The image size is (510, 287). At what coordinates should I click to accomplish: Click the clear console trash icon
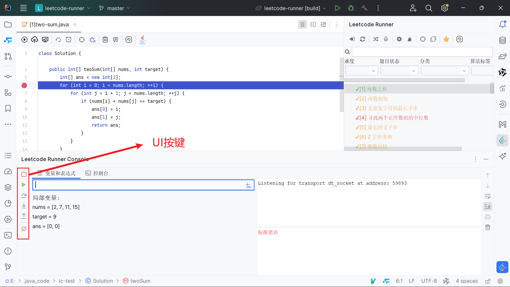click(x=488, y=227)
